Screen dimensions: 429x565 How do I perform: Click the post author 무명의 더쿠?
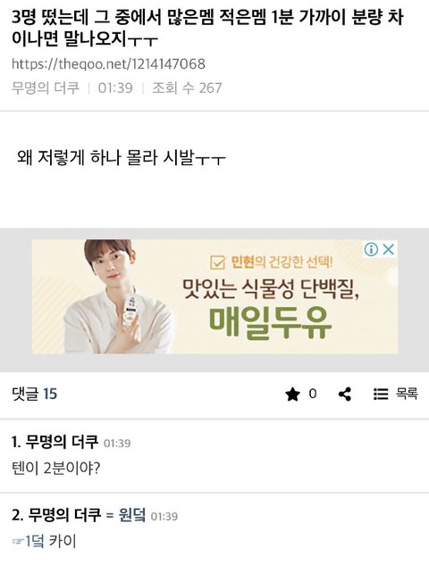45,88
